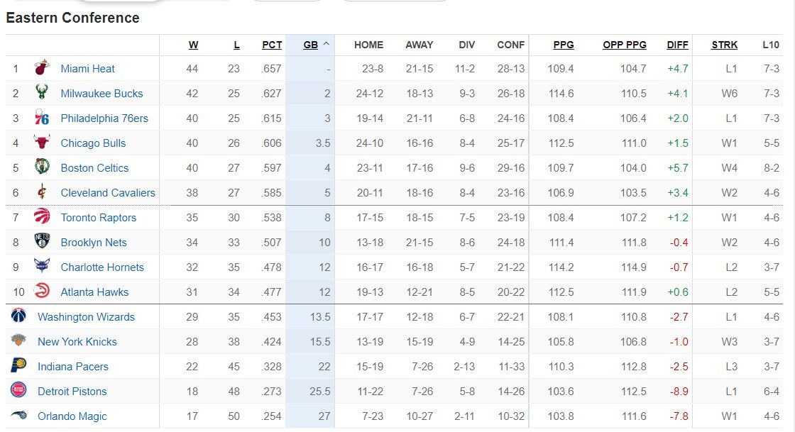The width and height of the screenshot is (795, 432).
Task: Click the Toronto Raptors logo icon
Action: (x=42, y=218)
